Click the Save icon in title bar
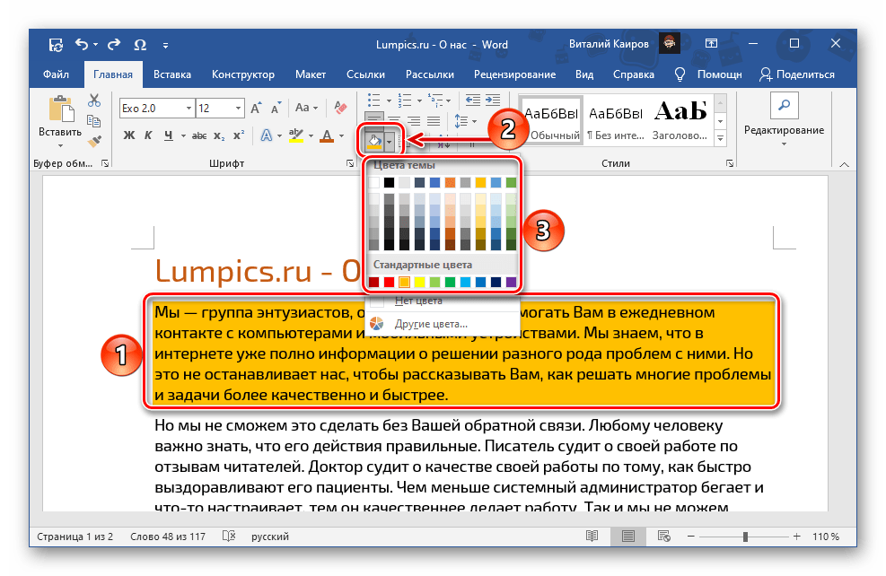886x576 pixels. [x=56, y=44]
